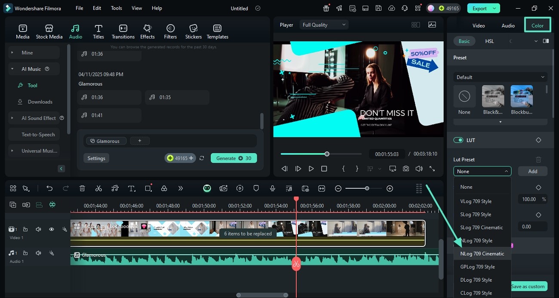Click the marker shield icon
Screen dimensions: 559x298
[256, 188]
